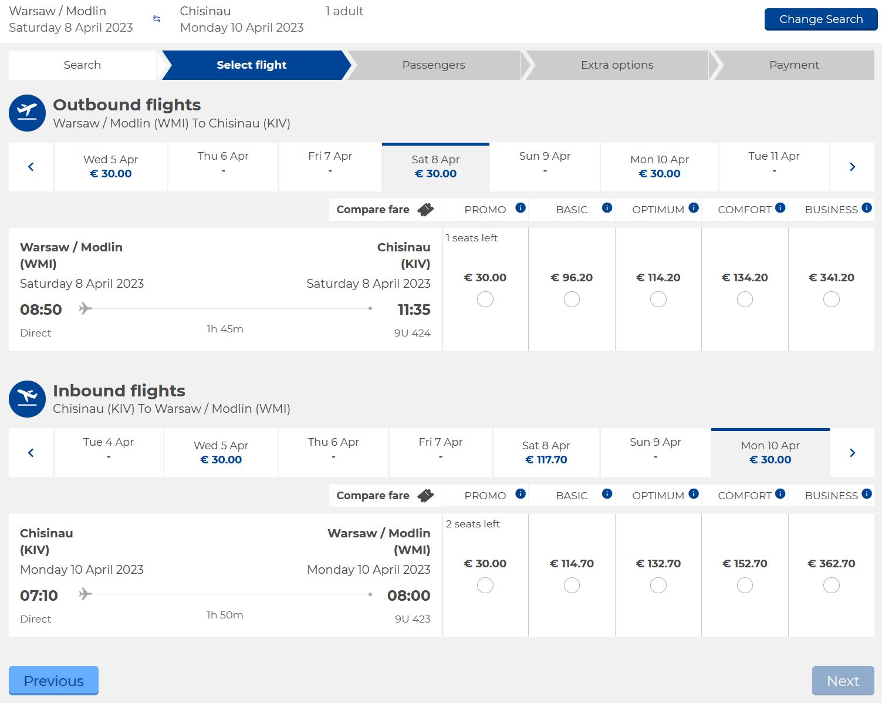The width and height of the screenshot is (882, 703).
Task: Show later inbound dates with right chevron
Action: [x=853, y=453]
